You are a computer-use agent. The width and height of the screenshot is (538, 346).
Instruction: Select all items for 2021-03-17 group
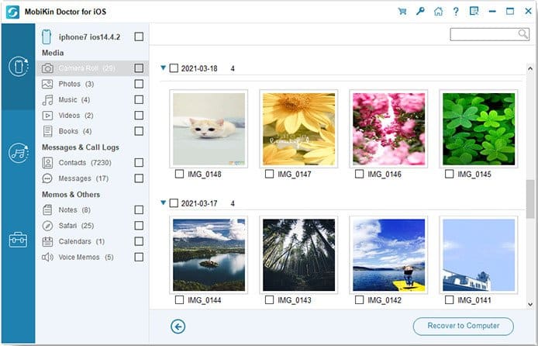pos(174,203)
